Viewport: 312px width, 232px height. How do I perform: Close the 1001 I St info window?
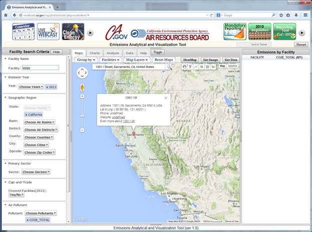point(166,98)
